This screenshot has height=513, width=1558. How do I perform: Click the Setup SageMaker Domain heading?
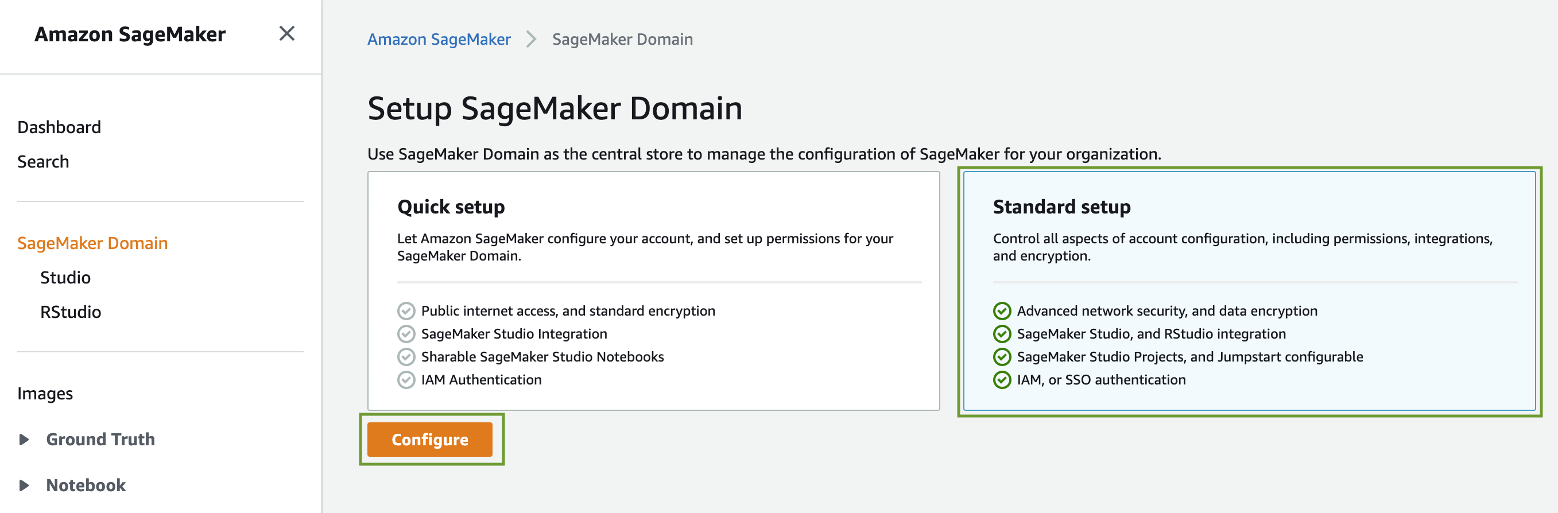tap(555, 109)
